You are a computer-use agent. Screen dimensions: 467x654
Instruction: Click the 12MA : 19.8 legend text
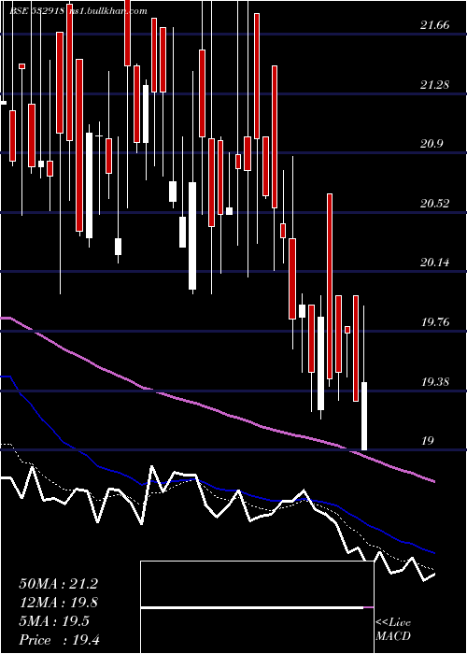click(x=58, y=603)
